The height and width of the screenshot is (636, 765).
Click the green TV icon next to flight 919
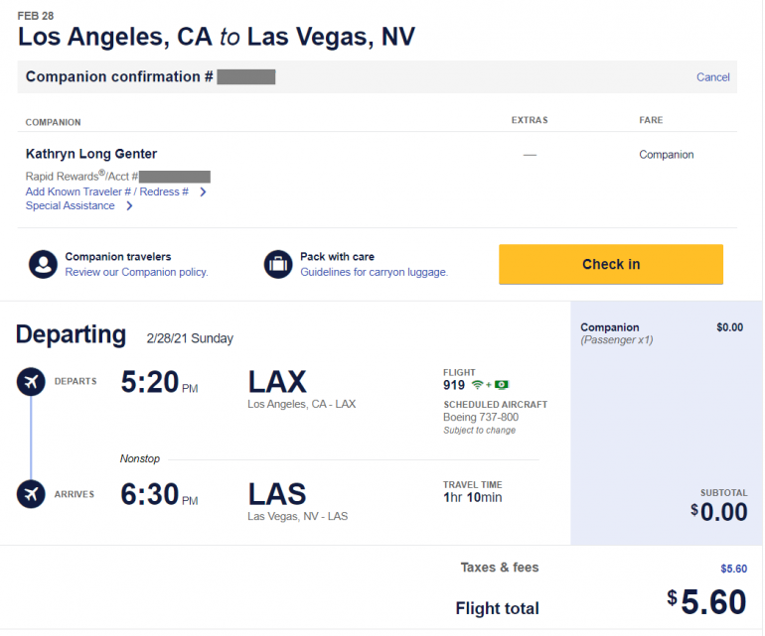click(502, 384)
